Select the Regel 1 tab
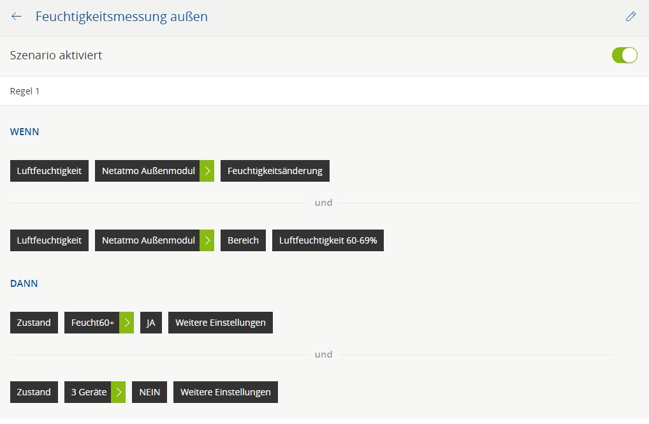649x424 pixels. click(25, 91)
